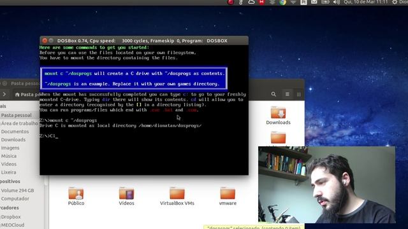Viewport: 408px width, 229px height.
Task: Click the temperature indicator in top panel
Action: 241,3
